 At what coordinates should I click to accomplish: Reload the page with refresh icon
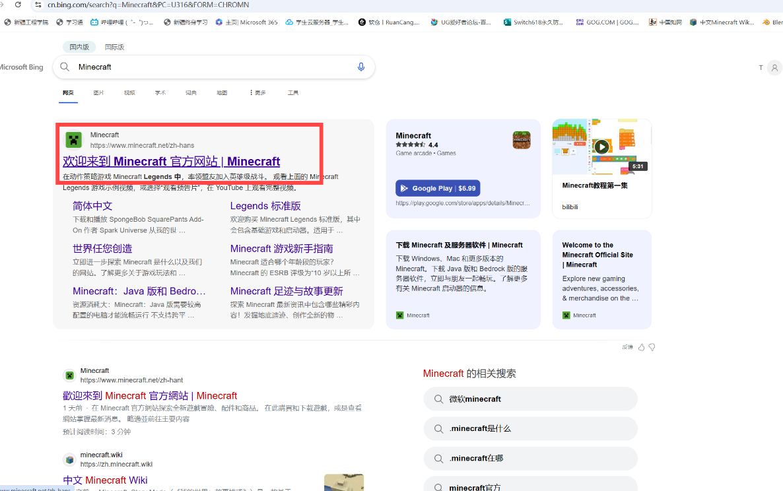[18, 5]
